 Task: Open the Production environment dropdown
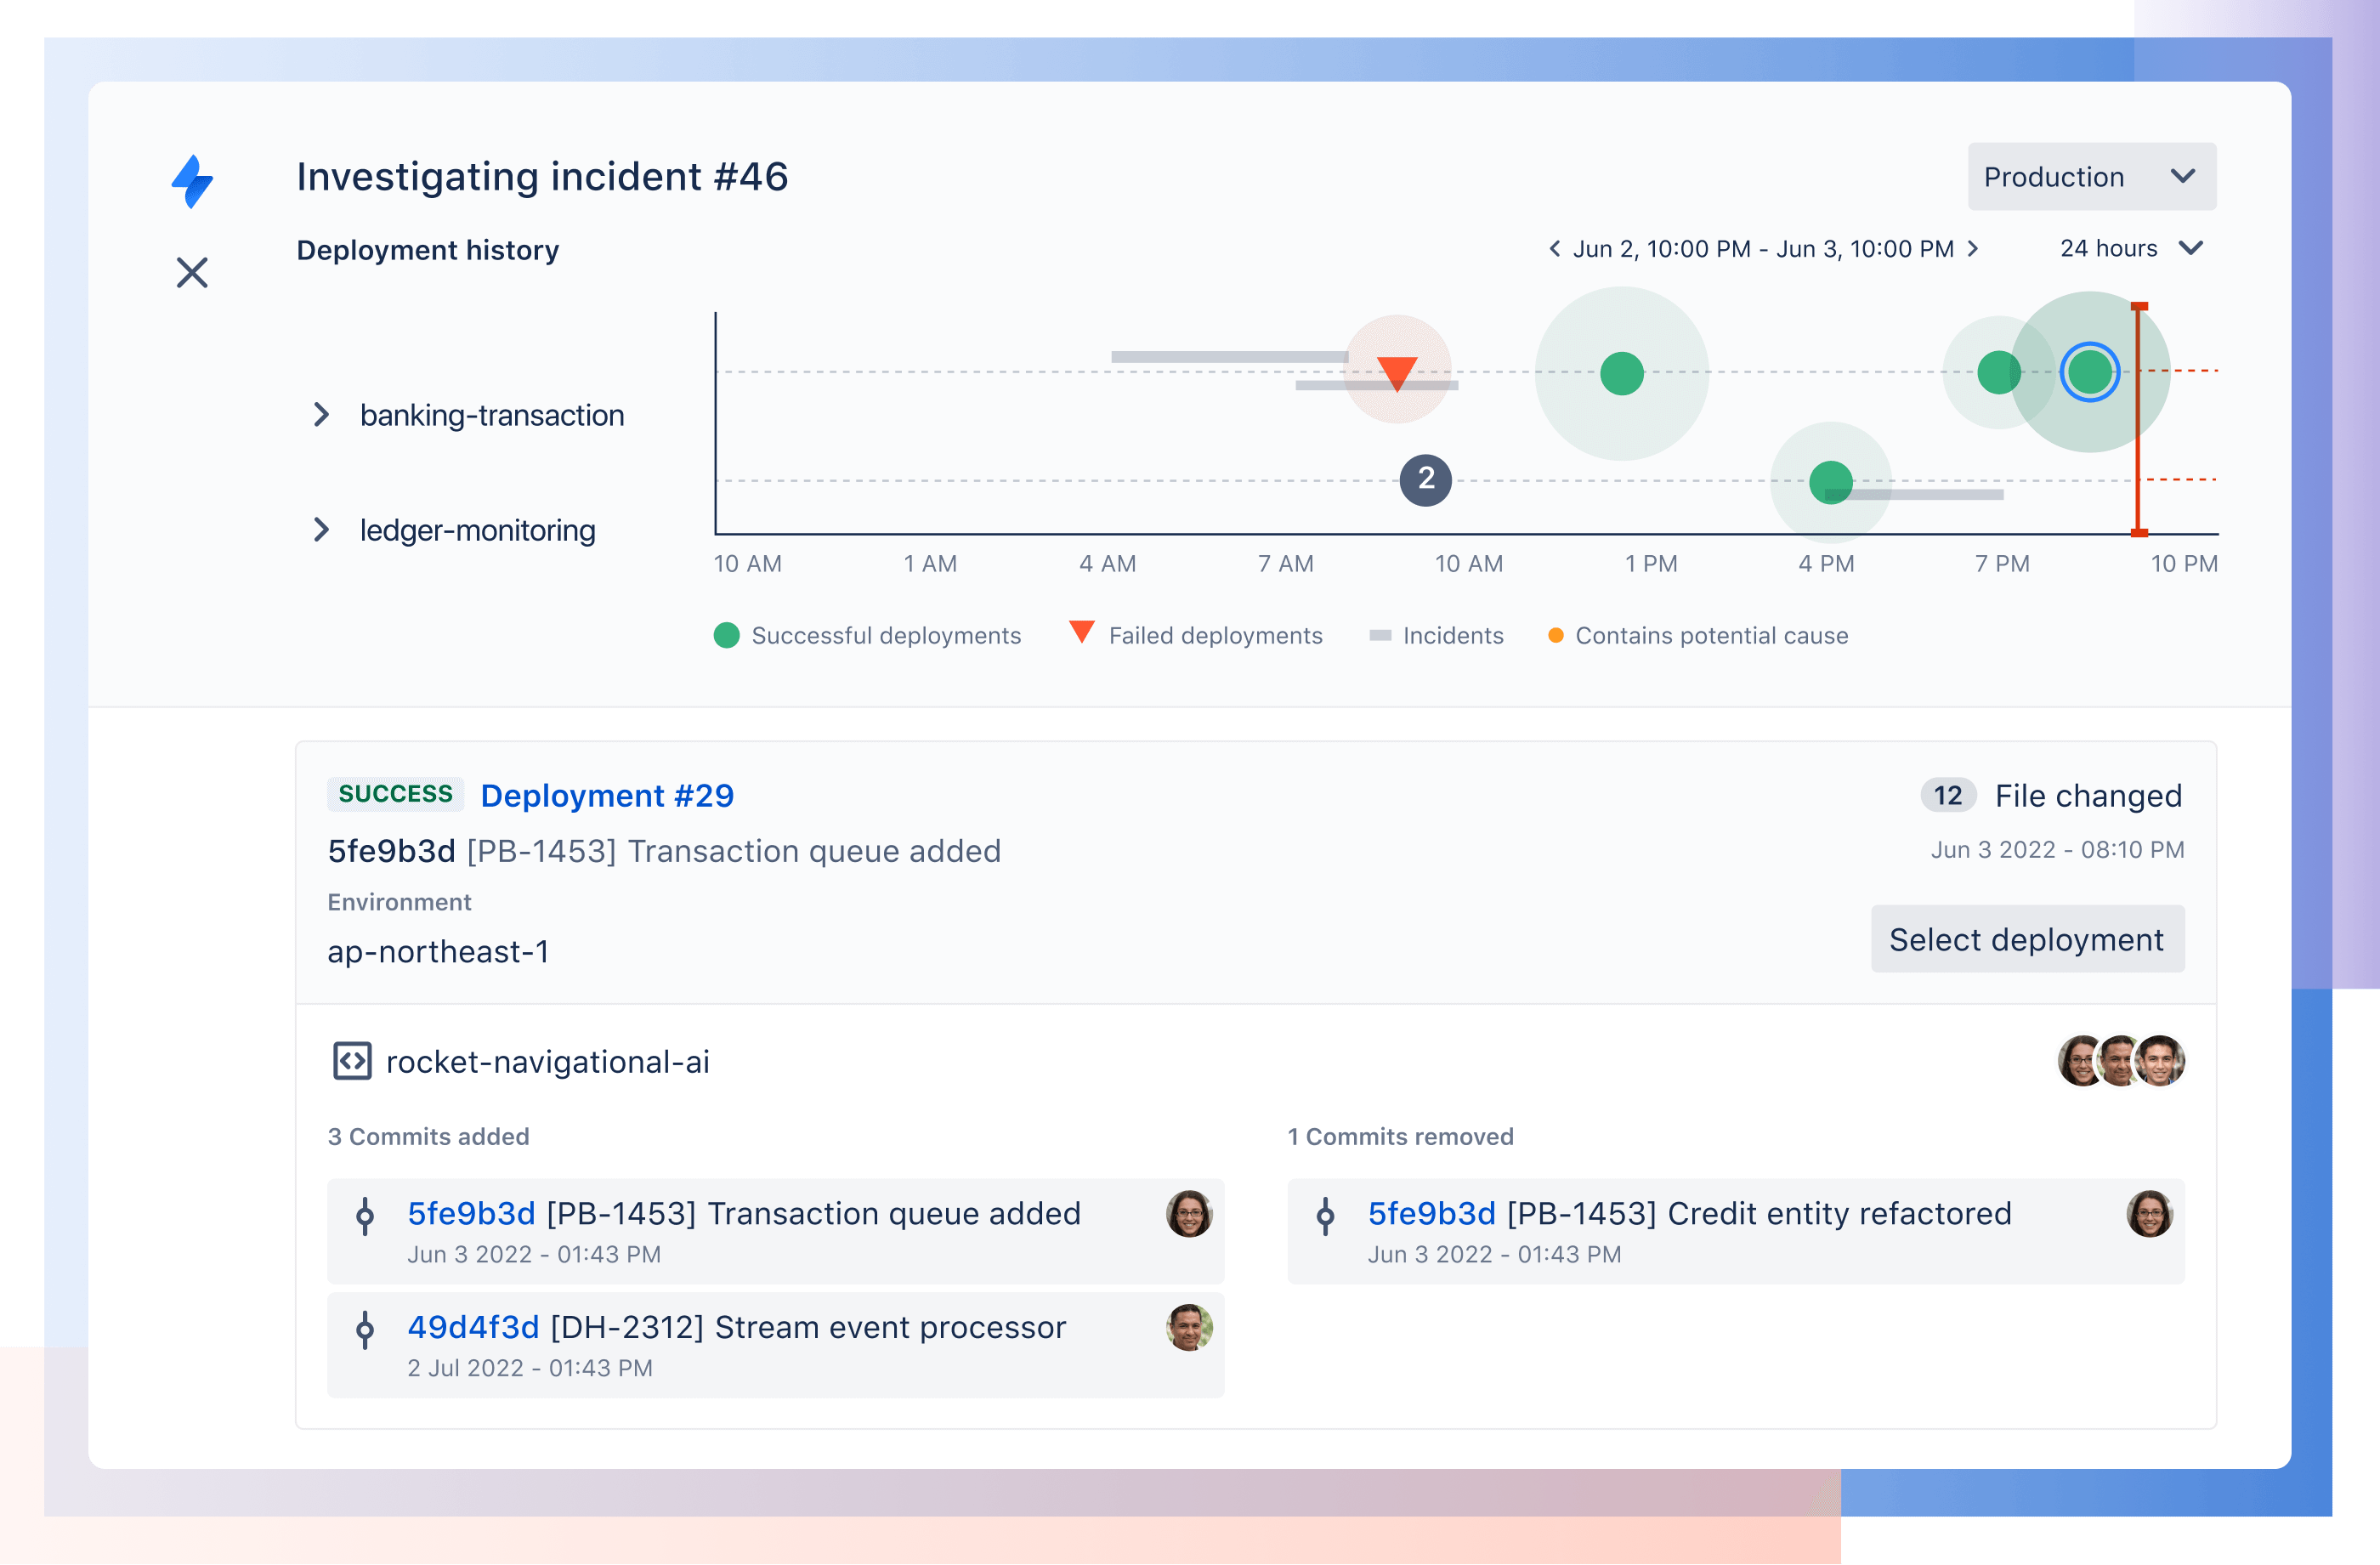2092,177
